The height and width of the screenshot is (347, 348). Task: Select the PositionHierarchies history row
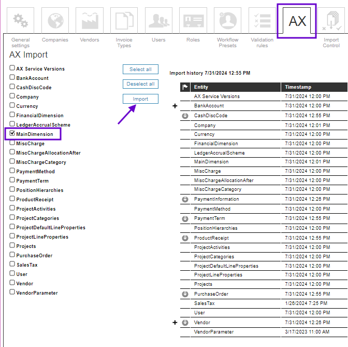click(x=264, y=228)
